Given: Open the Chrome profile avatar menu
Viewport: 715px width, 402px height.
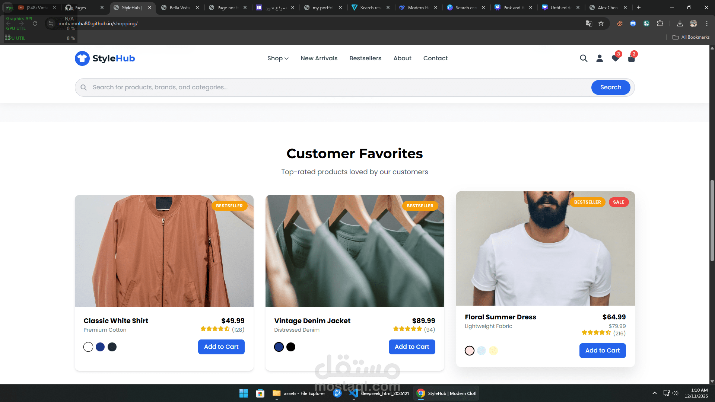Looking at the screenshot, I should [693, 23].
